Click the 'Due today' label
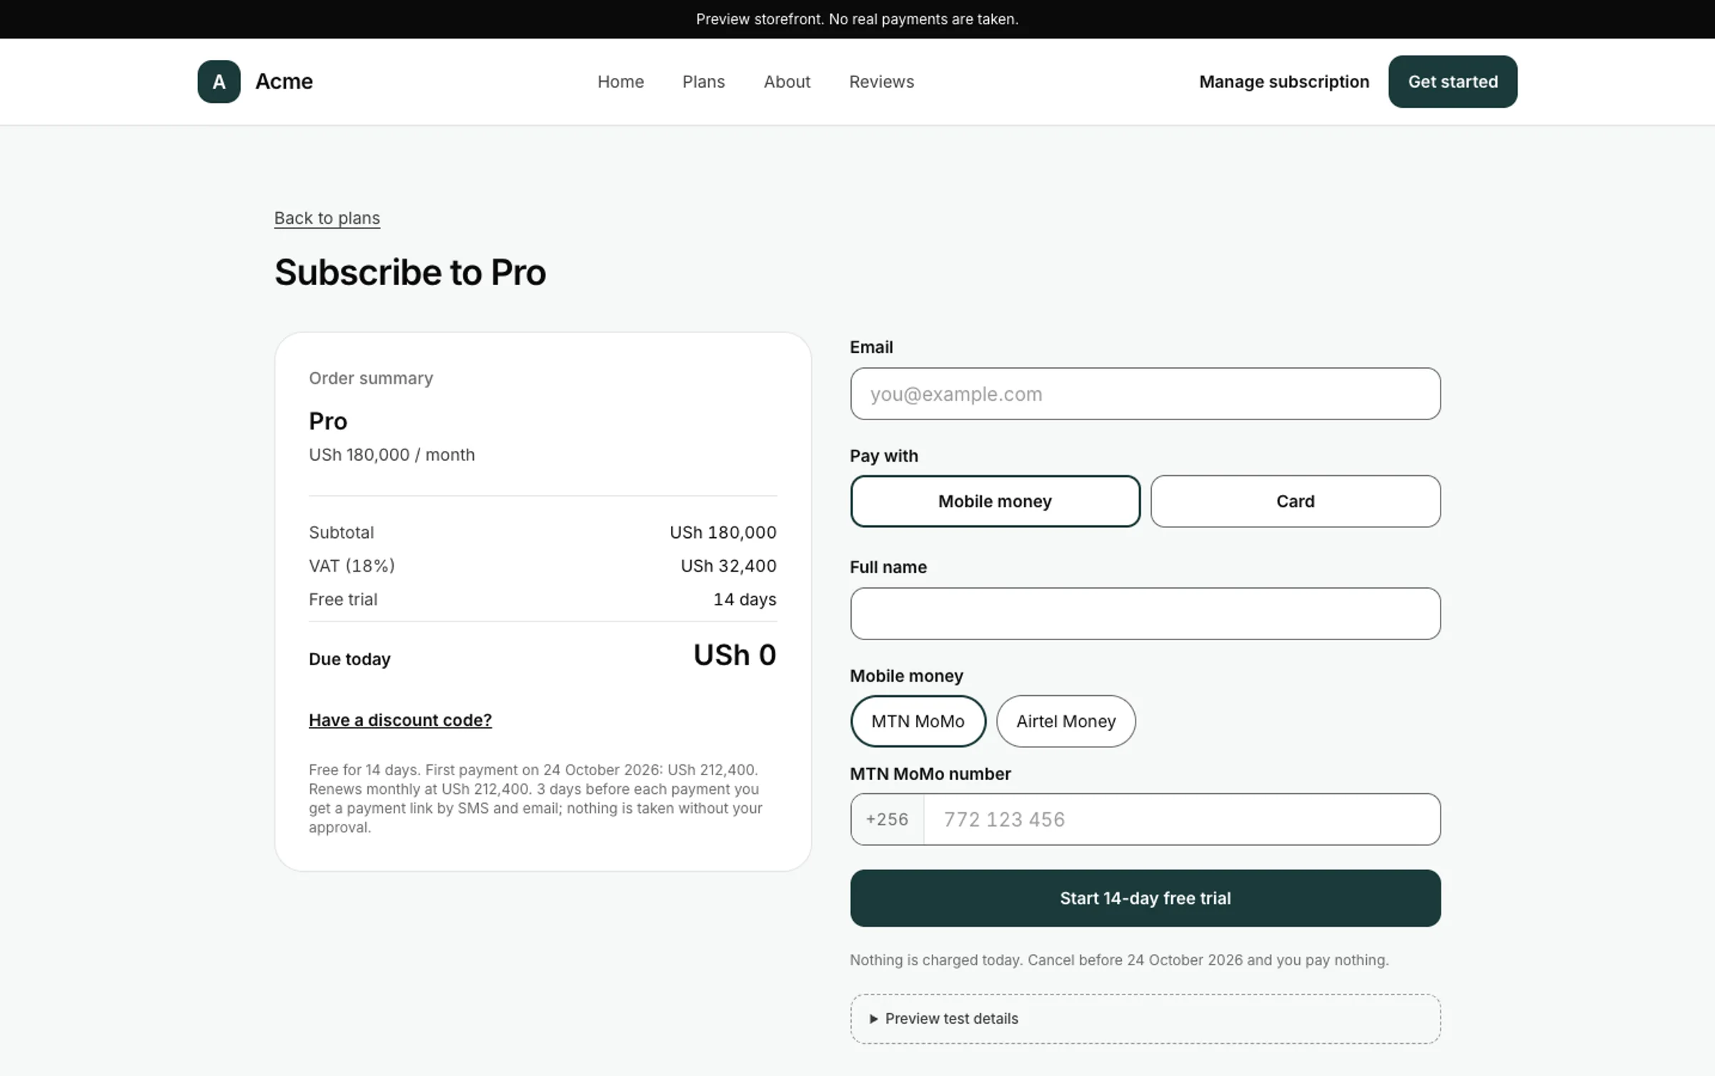This screenshot has width=1715, height=1076. coord(349,659)
